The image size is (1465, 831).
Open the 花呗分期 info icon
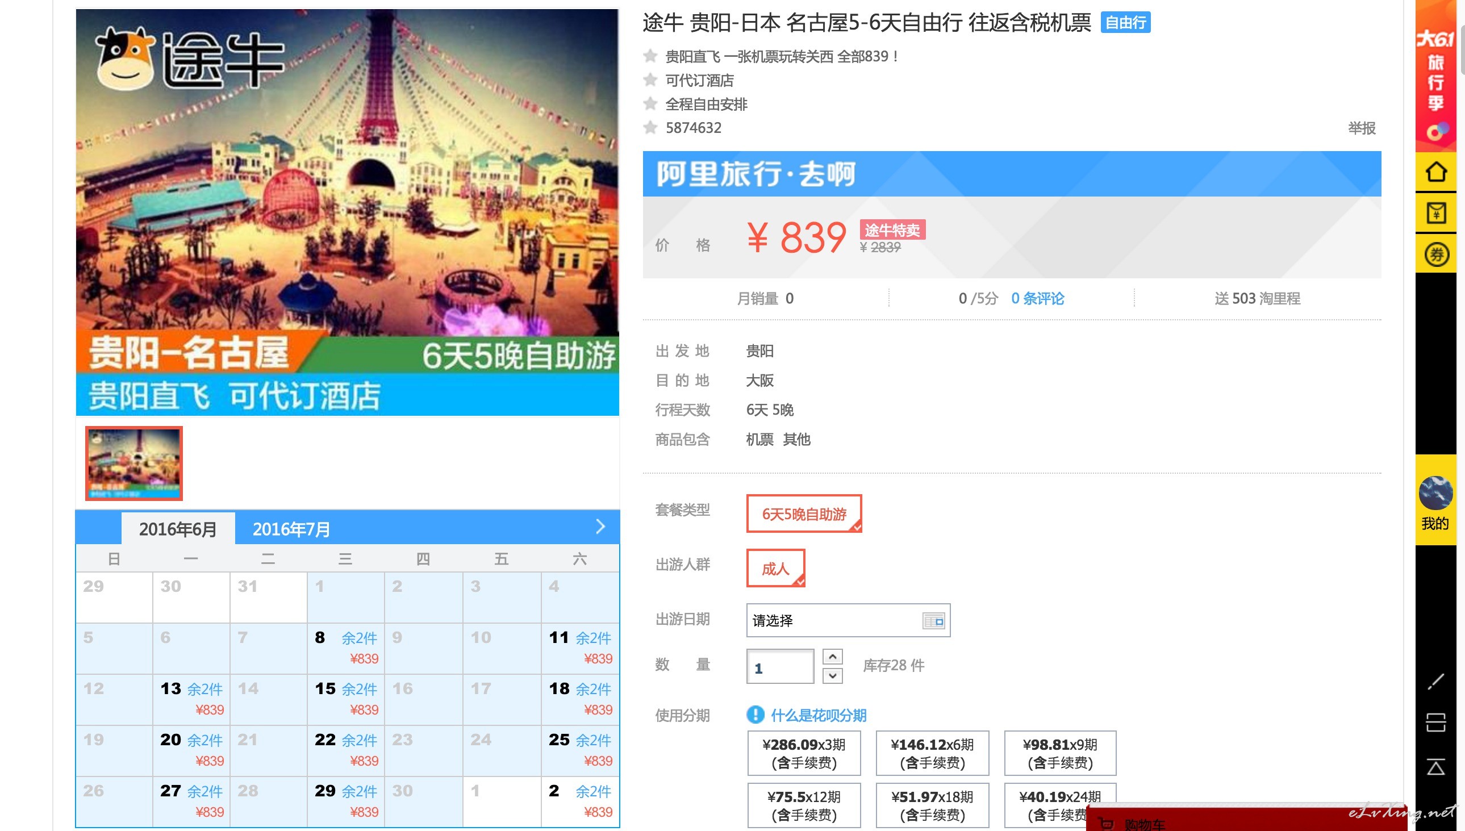(x=755, y=715)
